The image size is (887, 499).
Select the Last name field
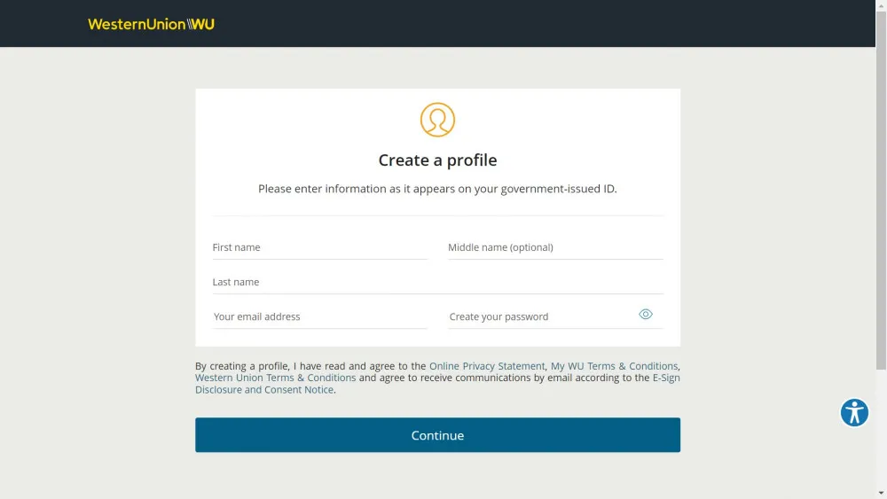[438, 282]
